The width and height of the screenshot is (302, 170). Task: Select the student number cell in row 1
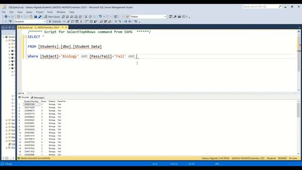point(32,104)
